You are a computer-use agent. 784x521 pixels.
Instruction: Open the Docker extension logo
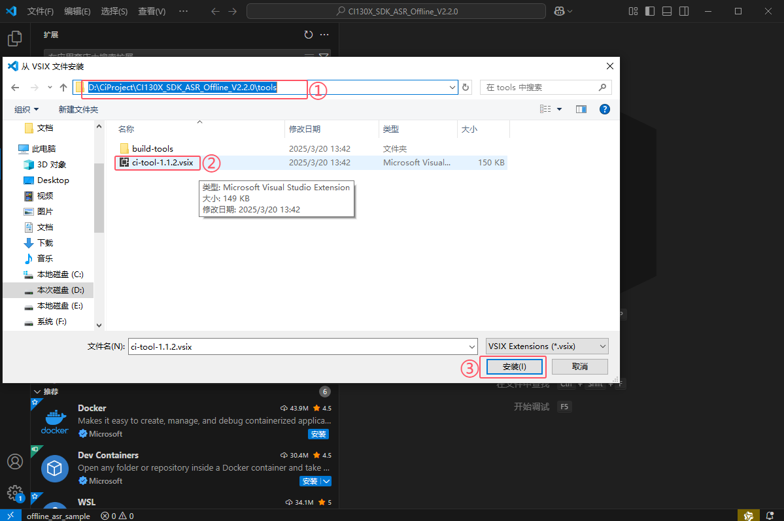click(x=55, y=422)
